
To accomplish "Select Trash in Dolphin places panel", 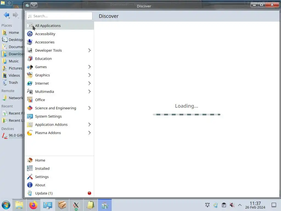I will (x=12, y=83).
